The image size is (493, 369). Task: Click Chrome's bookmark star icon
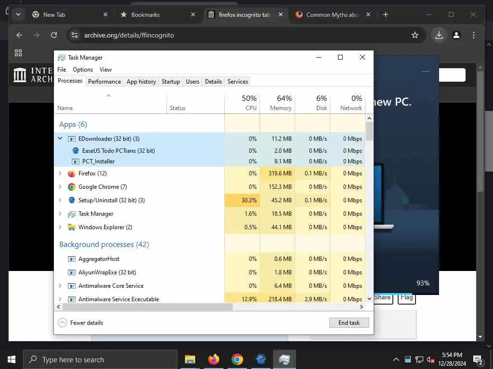(x=415, y=35)
